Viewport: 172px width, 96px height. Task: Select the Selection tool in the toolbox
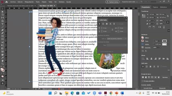[x=2, y=9]
